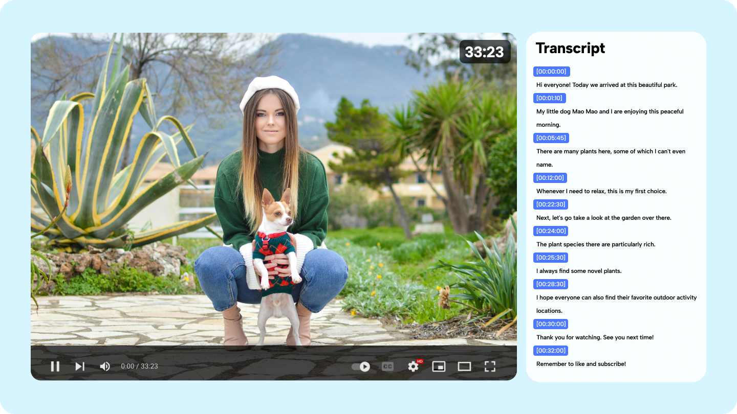The height and width of the screenshot is (414, 737).
Task: Open more playback options via settings
Action: point(414,366)
